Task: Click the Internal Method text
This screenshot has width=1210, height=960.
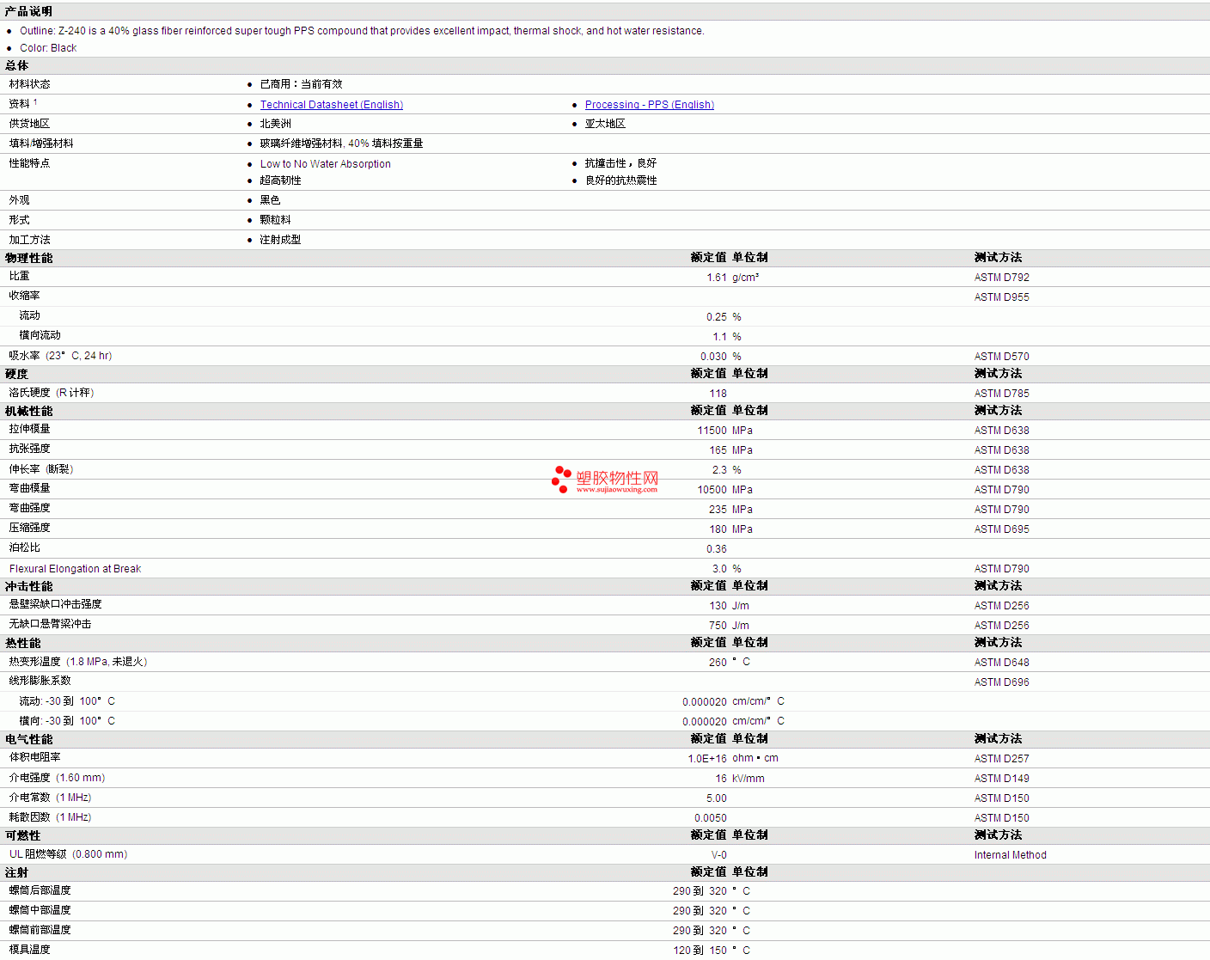Action: pos(1010,855)
